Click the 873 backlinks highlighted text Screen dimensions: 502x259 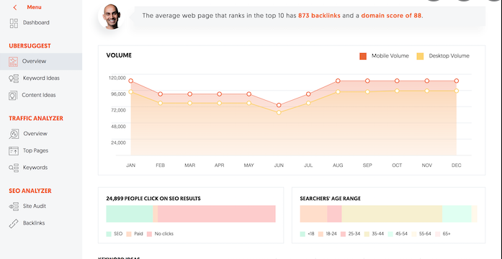tap(319, 15)
